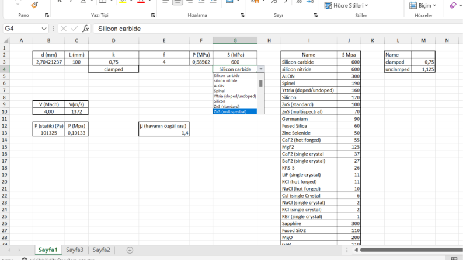Viewport: 463px width, 260px height.
Task: Confirm the entry with the checkmark icon
Action: [74, 29]
